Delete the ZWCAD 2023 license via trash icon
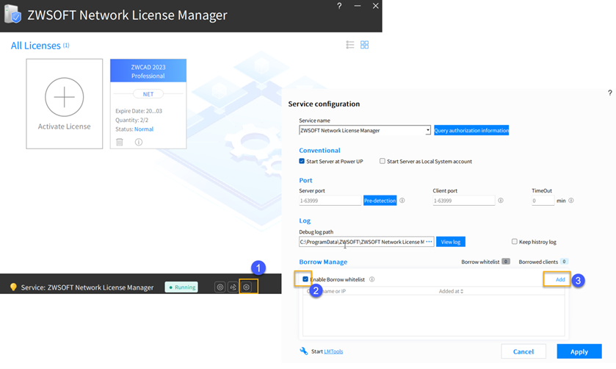This screenshot has width=616, height=369. [x=120, y=142]
